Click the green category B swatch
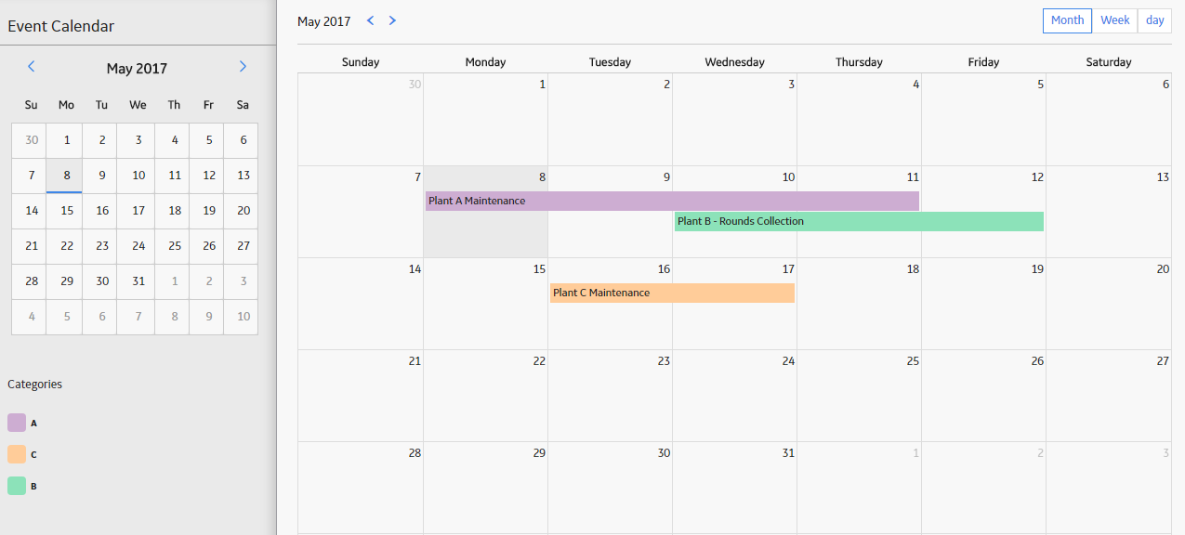Screen dimensions: 1185x535 coord(17,486)
